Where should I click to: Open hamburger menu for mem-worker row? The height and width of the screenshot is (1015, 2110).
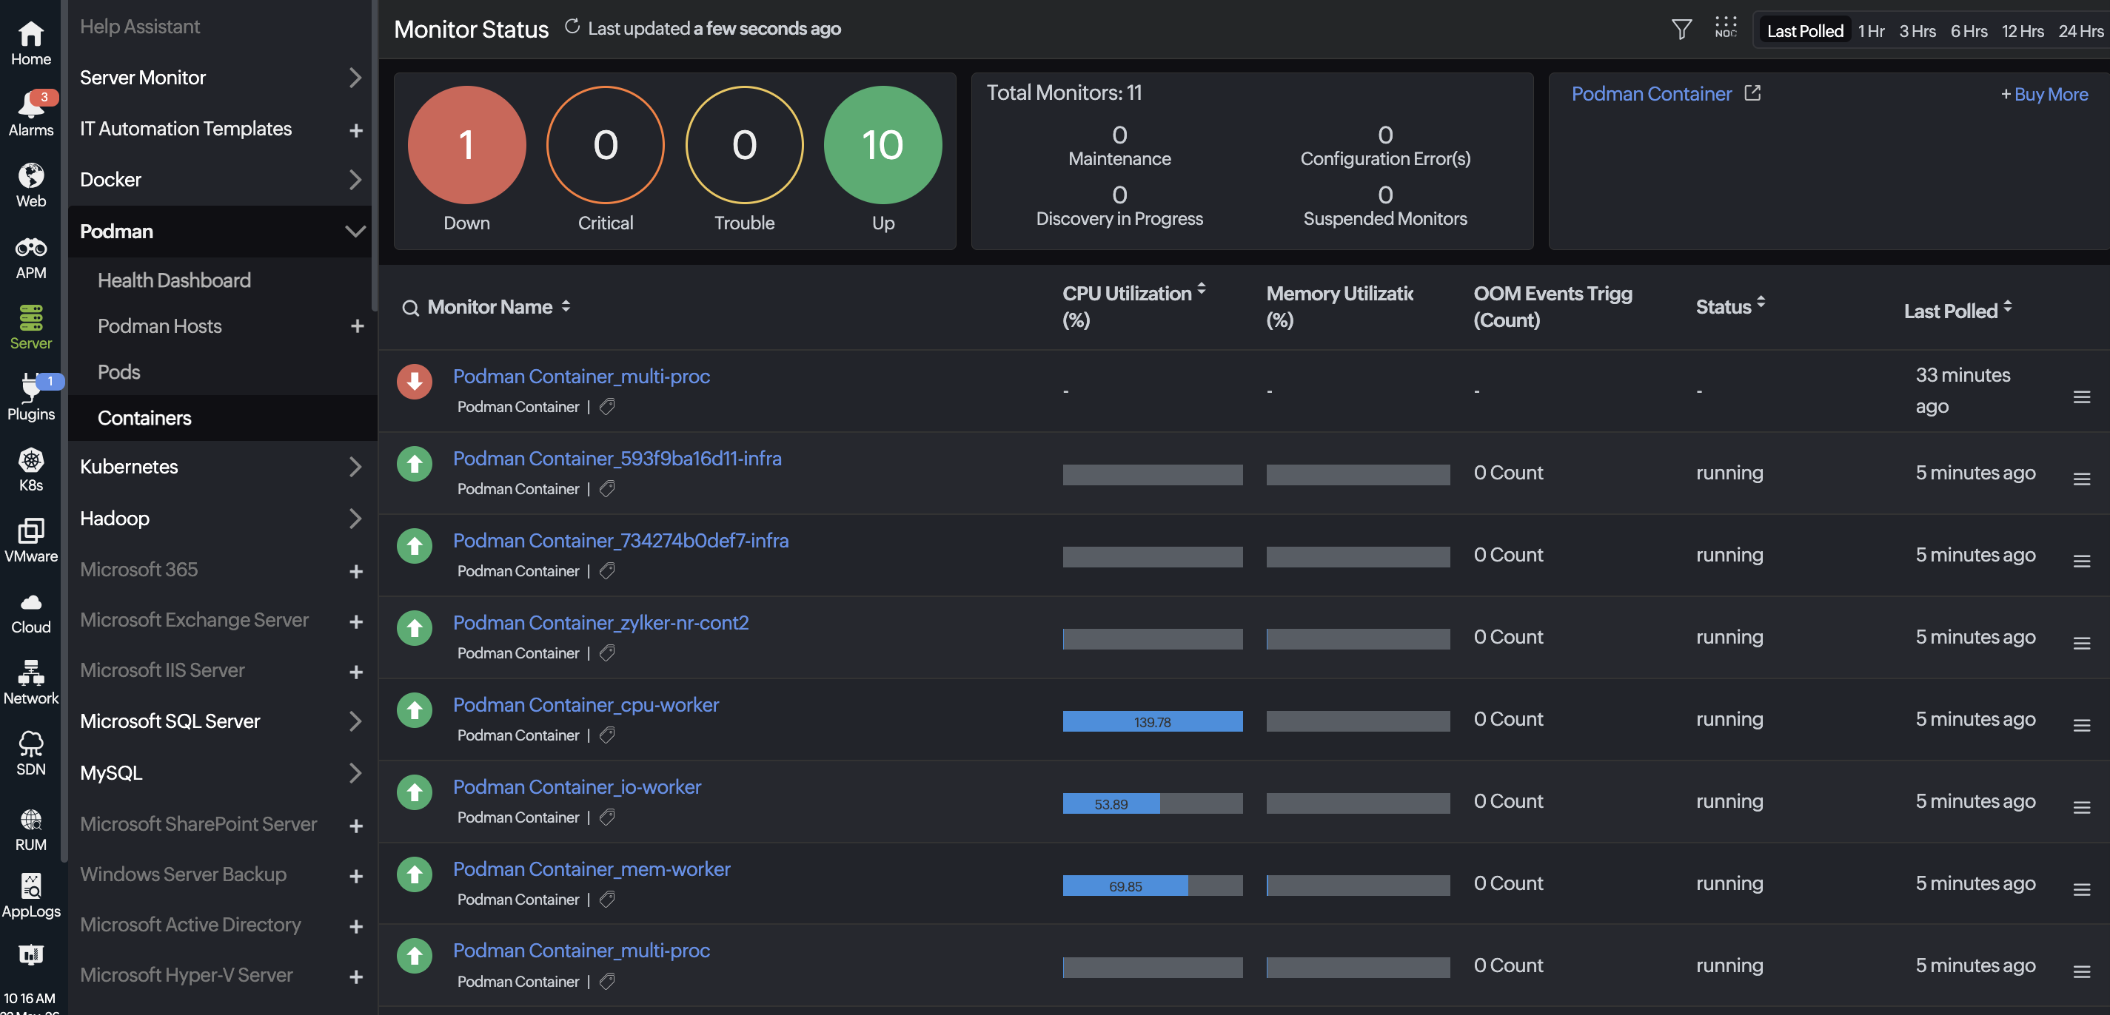click(x=2081, y=890)
